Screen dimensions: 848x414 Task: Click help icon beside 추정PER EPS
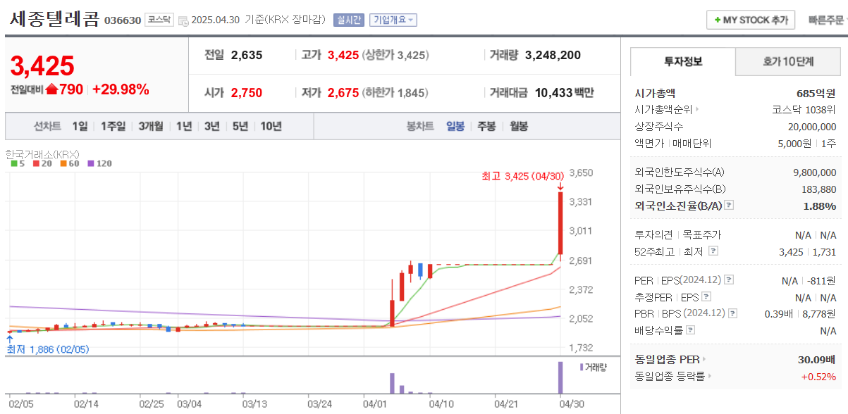click(706, 297)
